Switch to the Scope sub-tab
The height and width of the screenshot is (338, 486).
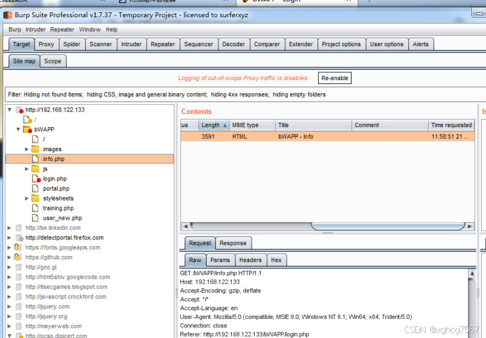tap(52, 61)
